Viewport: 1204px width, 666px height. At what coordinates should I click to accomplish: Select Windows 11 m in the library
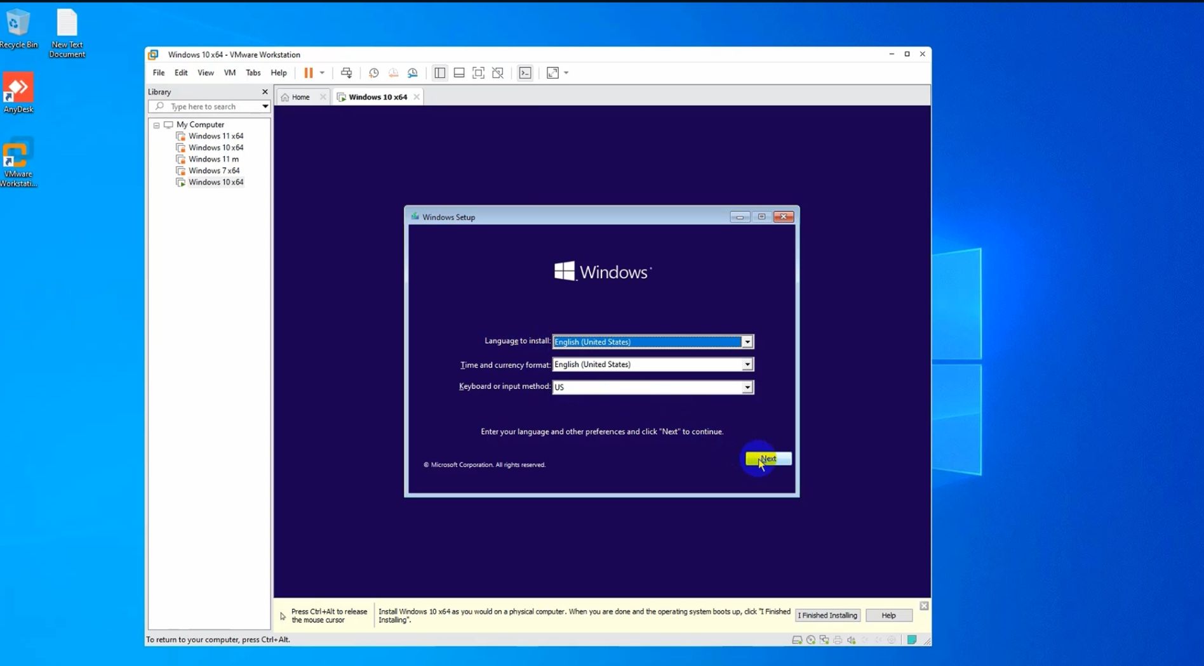(x=213, y=159)
